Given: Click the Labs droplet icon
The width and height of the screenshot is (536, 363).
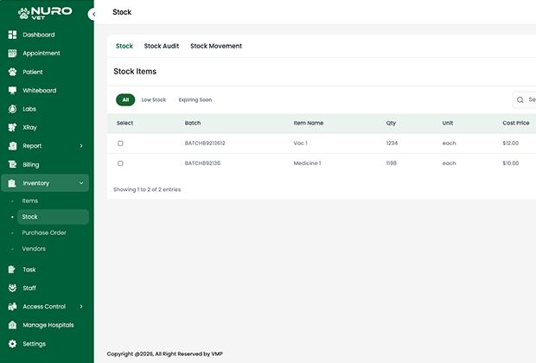Looking at the screenshot, I should [12, 109].
